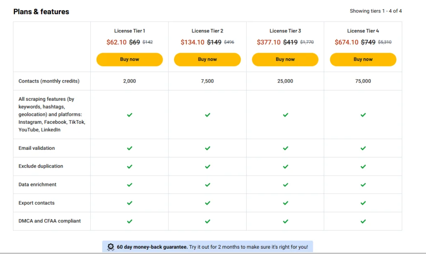The image size is (426, 254).
Task: Click Buy now for License Tier 2
Action: tap(207, 59)
